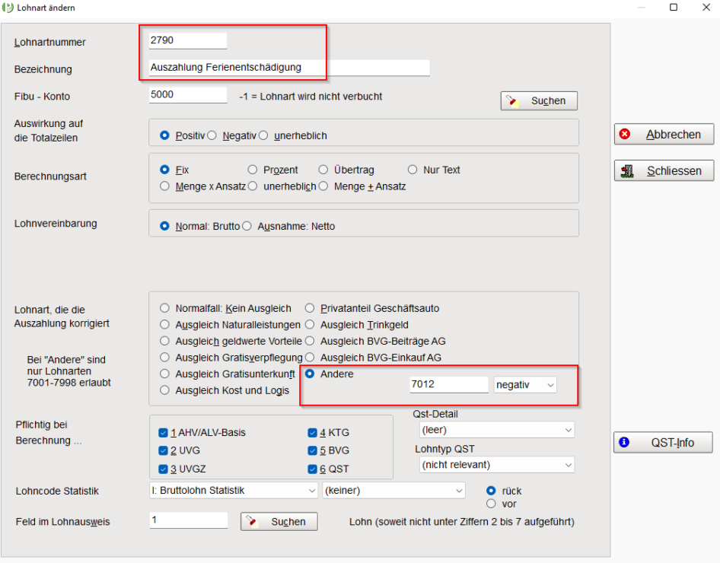
Task: Select the vor radio option
Action: click(x=492, y=504)
